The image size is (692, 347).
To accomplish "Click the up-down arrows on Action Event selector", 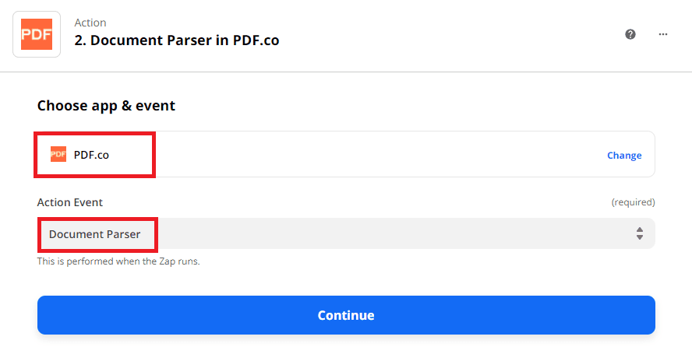I will 639,233.
